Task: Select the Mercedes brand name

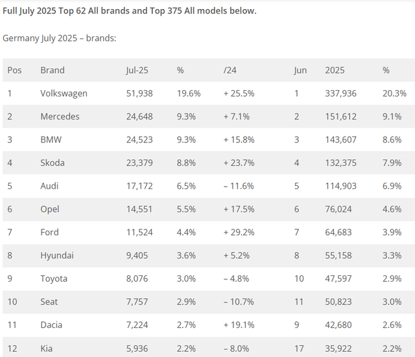Action: click(x=60, y=117)
